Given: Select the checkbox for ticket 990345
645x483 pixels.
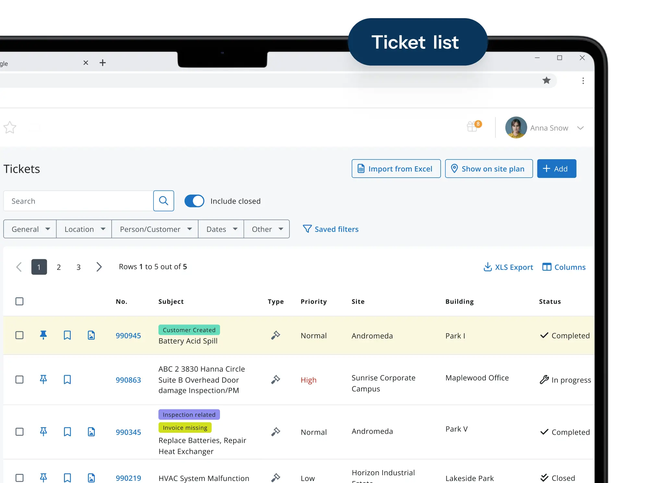Looking at the screenshot, I should click(x=19, y=432).
